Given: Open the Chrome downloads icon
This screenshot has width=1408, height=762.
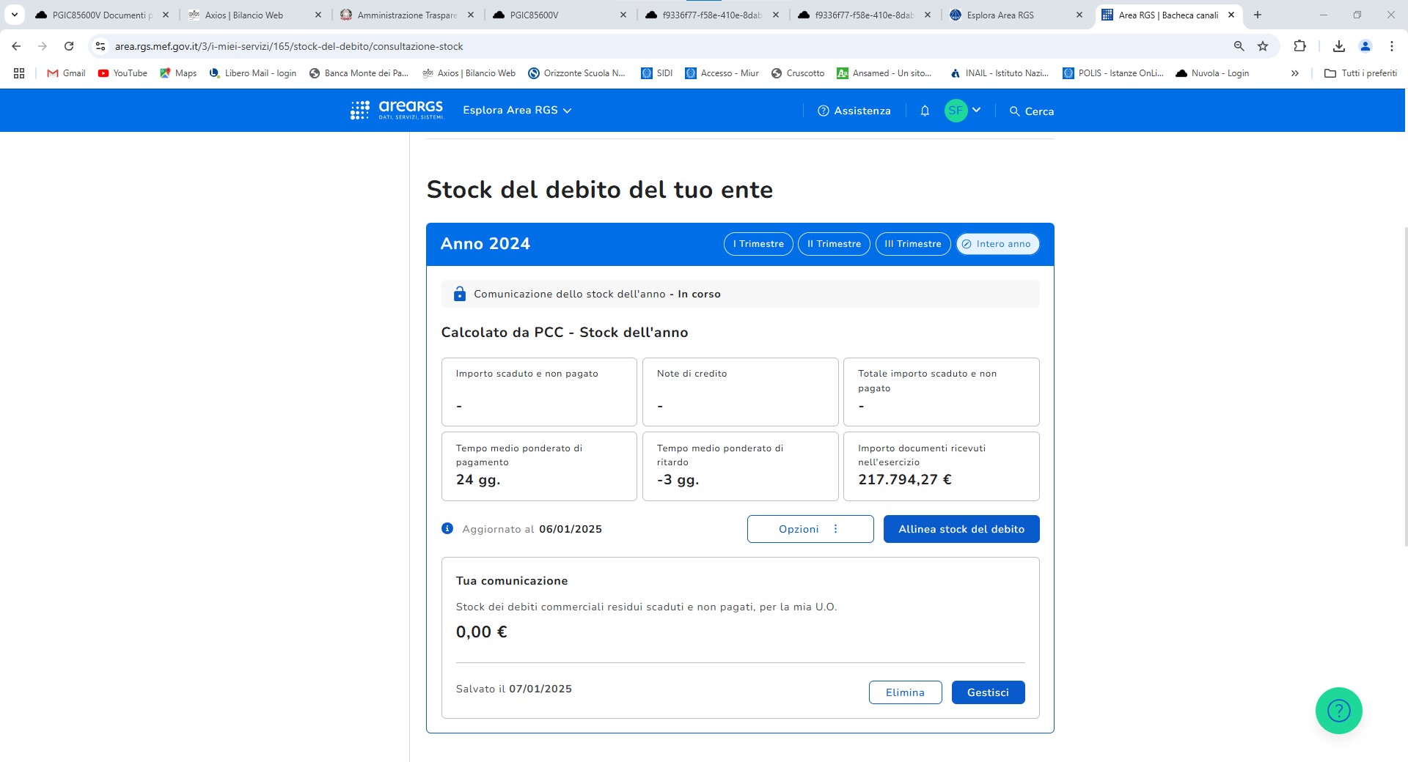Looking at the screenshot, I should coord(1338,46).
